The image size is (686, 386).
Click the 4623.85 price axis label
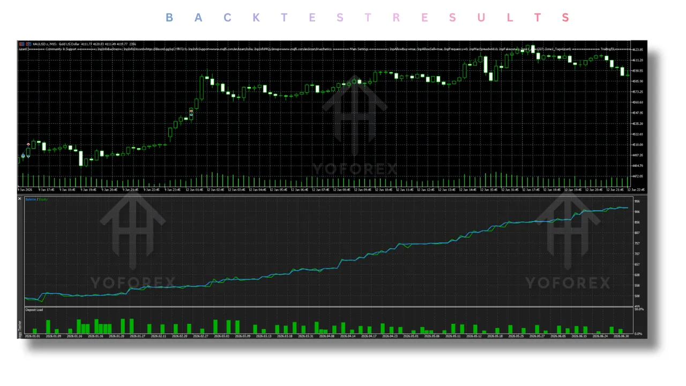638,49
